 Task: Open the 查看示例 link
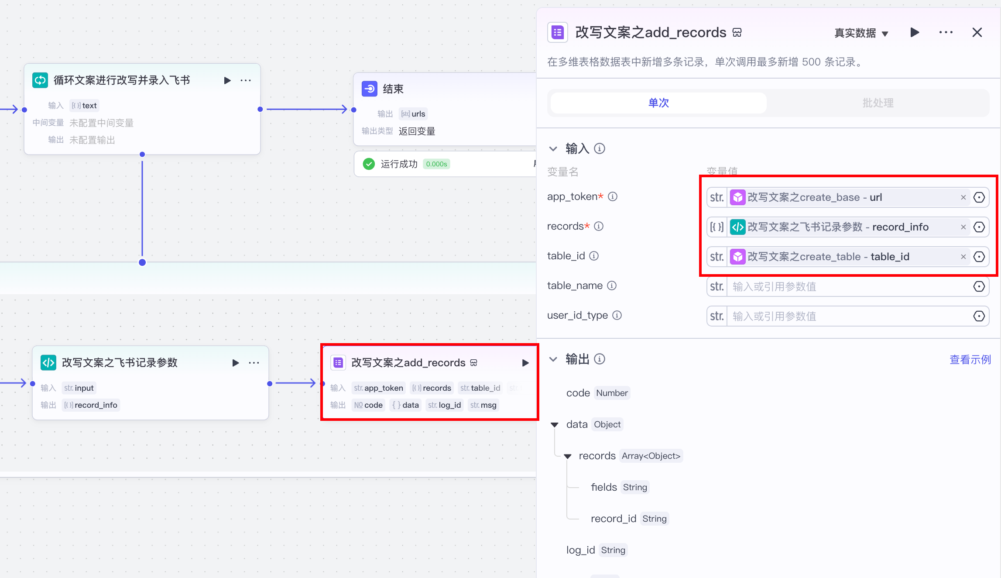(970, 359)
